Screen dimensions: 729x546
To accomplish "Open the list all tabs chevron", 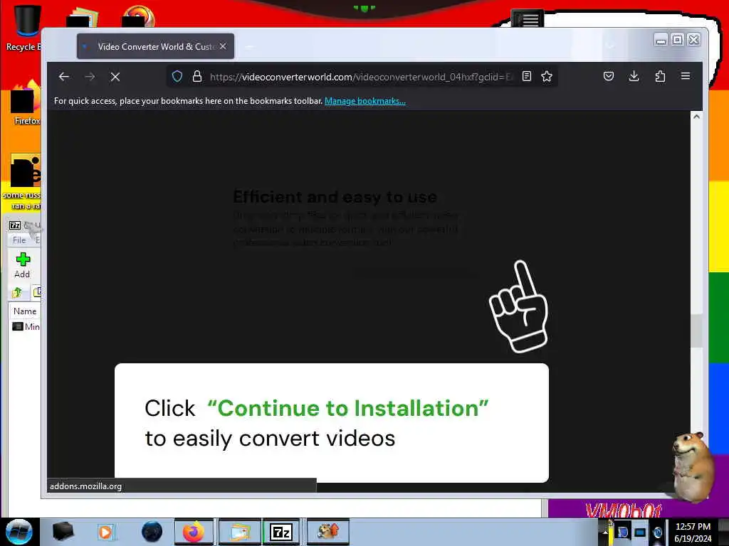I will (610, 46).
